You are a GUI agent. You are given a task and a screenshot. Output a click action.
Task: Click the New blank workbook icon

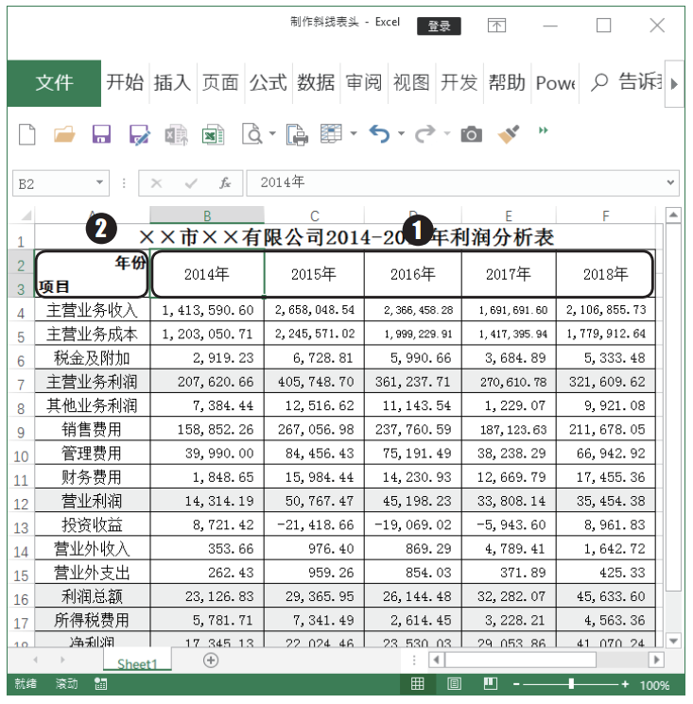[x=27, y=134]
